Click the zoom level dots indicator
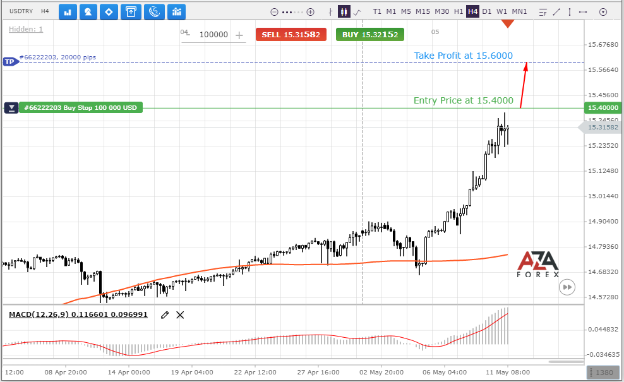The width and height of the screenshot is (624, 382). click(292, 13)
